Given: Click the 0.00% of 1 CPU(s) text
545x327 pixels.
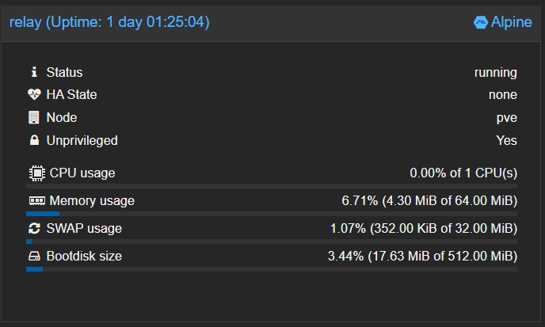Looking at the screenshot, I should click(463, 173).
